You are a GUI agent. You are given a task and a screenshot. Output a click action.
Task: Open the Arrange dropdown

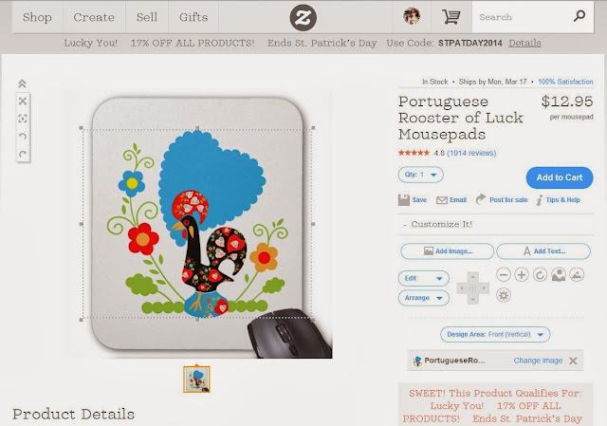[x=424, y=298]
